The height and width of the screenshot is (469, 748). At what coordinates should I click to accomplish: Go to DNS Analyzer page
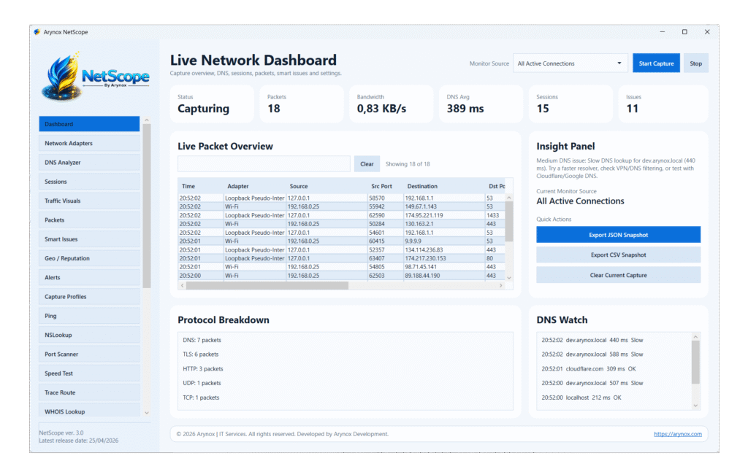coord(89,163)
